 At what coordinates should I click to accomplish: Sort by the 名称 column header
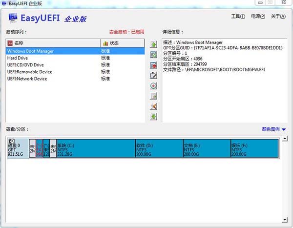pos(53,43)
